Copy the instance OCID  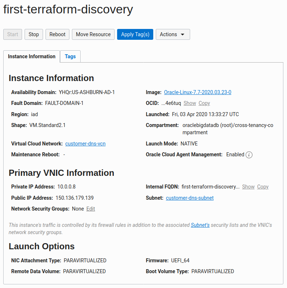point(204,103)
